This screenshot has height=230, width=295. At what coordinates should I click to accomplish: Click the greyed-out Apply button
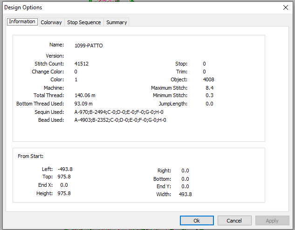tap(272, 220)
